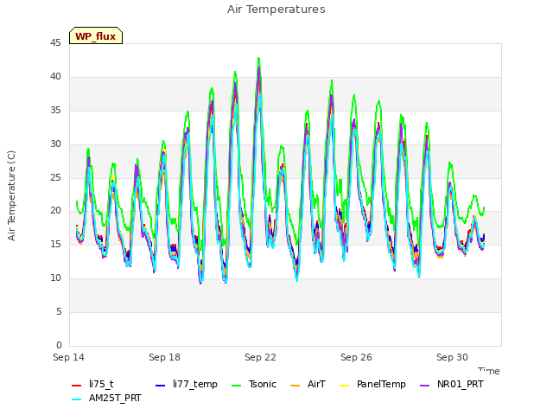The height and width of the screenshot is (415, 553).
Task: Click the Air Temperatures chart title
Action: point(276,10)
